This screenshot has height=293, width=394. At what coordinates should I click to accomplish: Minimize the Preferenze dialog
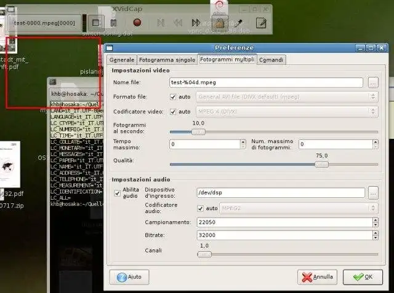click(360, 48)
